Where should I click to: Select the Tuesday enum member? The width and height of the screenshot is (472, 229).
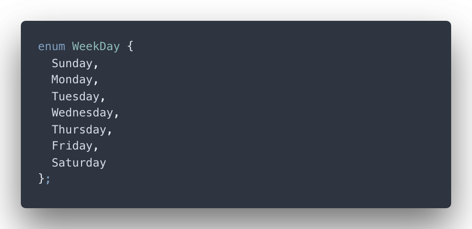[x=75, y=97]
